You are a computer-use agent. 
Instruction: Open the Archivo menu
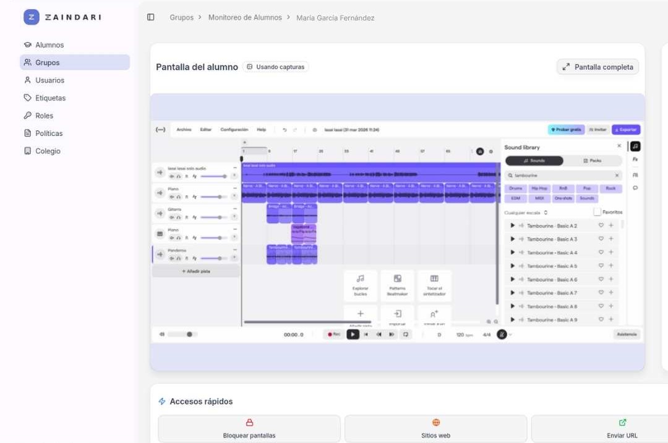[184, 130]
